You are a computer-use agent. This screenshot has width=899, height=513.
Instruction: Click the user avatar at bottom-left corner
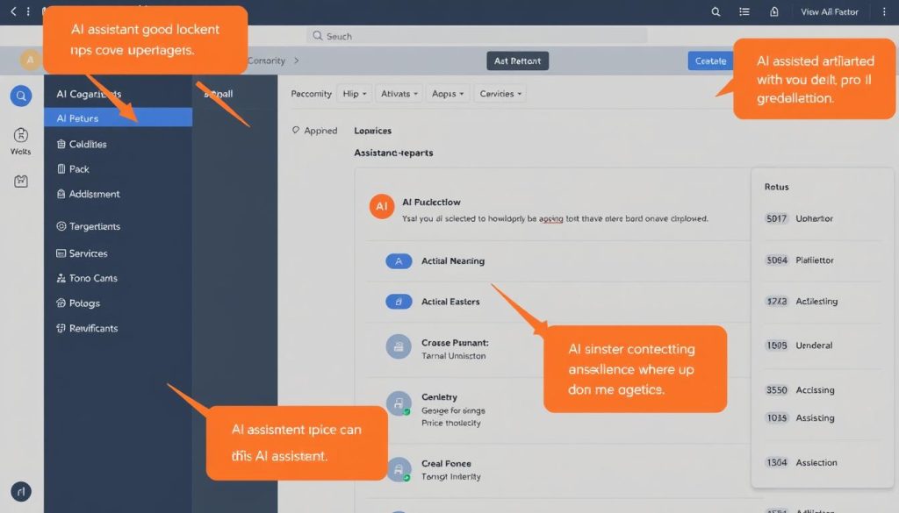pyautogui.click(x=21, y=492)
